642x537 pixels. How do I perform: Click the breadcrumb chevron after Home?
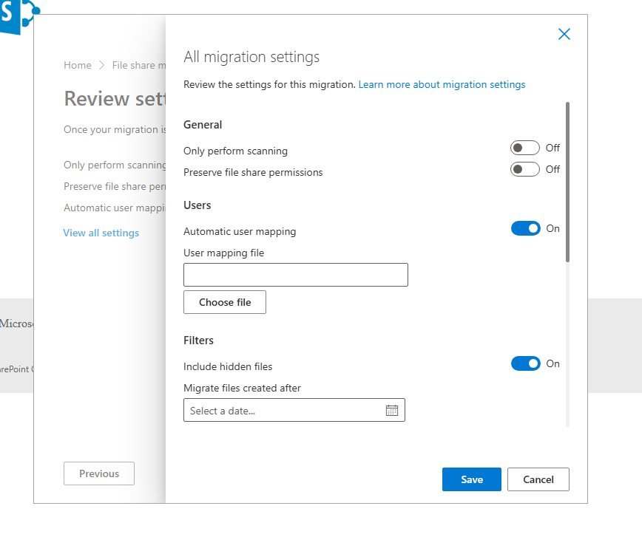point(102,66)
